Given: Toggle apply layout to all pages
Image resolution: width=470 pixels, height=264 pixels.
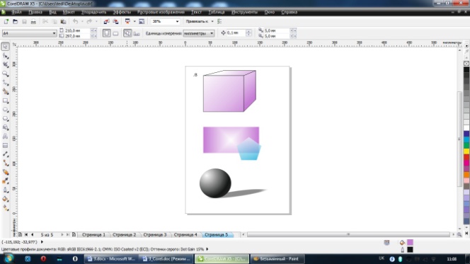Looking at the screenshot, I should pyautogui.click(x=127, y=33).
